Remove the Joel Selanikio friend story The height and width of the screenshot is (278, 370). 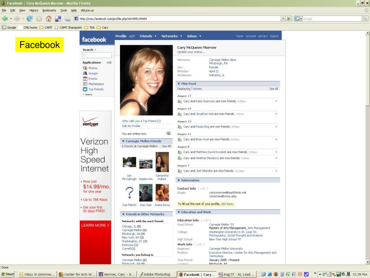276,171
